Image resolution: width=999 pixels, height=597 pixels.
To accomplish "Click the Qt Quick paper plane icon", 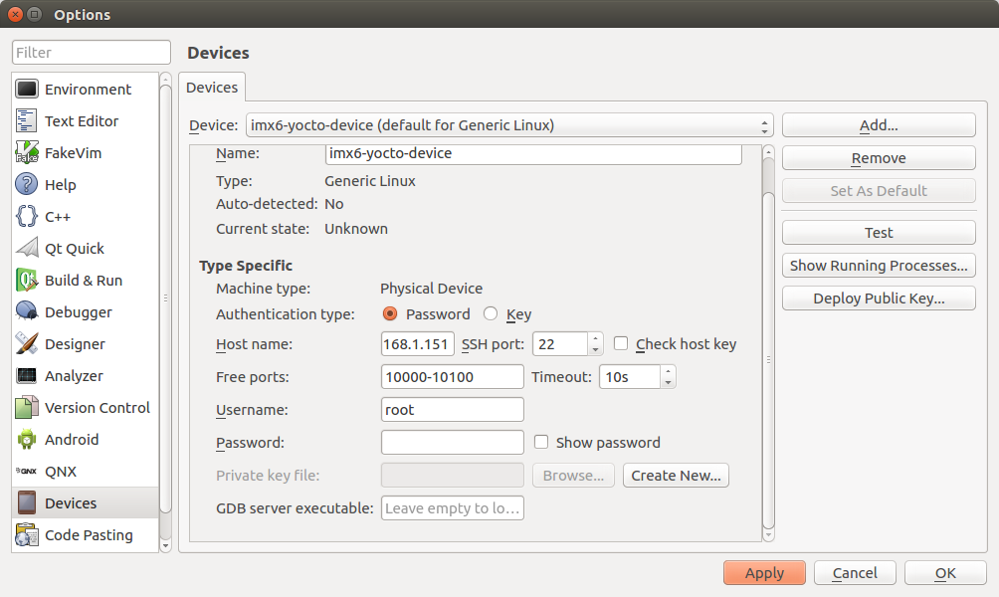I will tap(27, 249).
